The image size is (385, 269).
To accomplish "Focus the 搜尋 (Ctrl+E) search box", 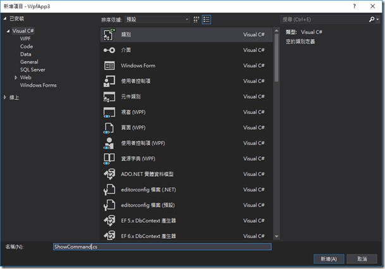I will tap(324, 20).
